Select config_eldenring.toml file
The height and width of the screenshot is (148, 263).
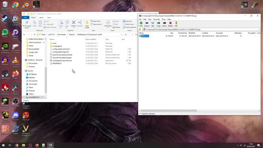(x=60, y=52)
